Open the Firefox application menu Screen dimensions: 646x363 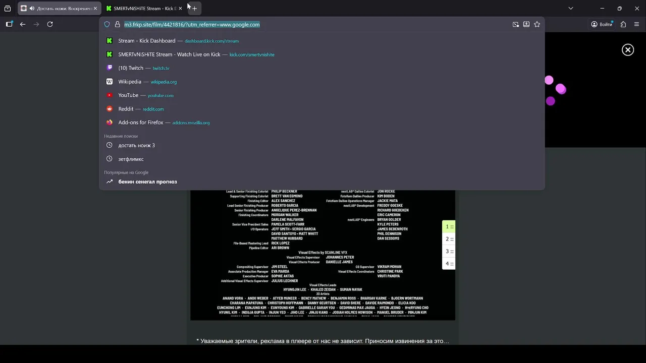(x=636, y=24)
